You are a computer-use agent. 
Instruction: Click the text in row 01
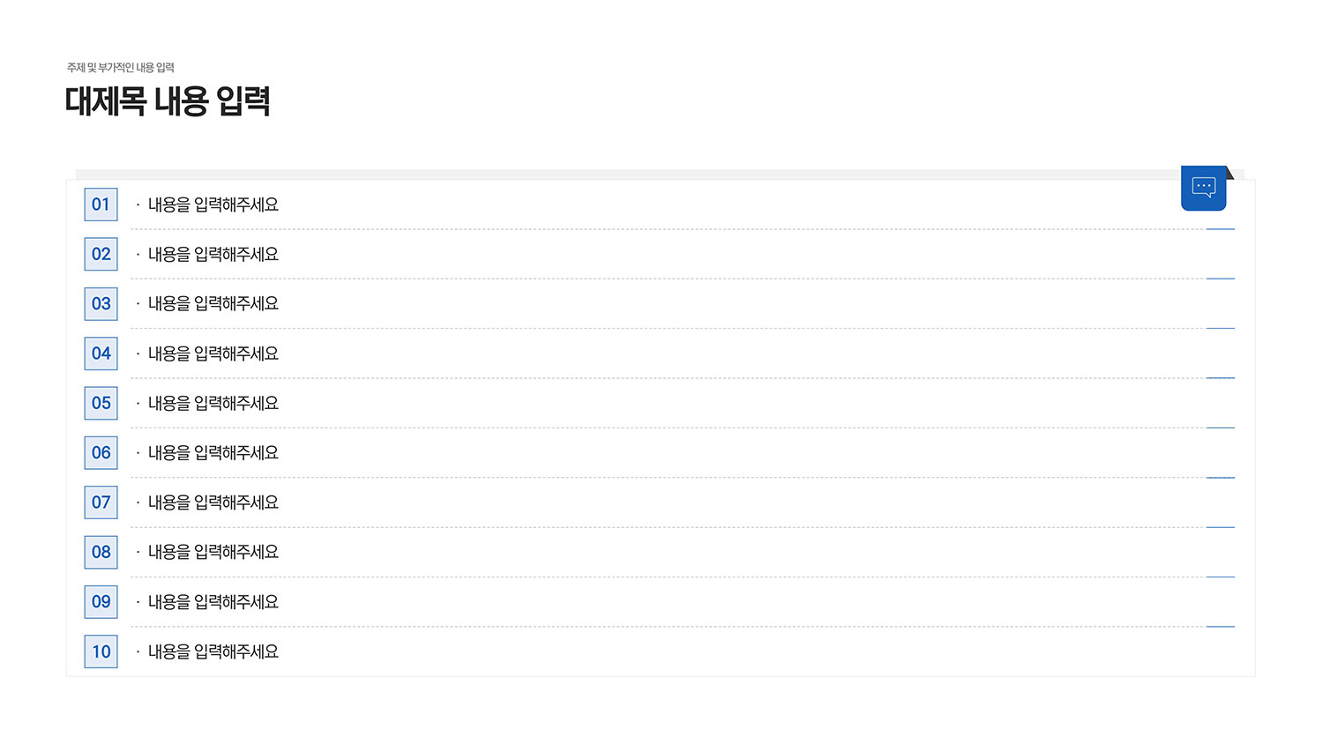click(213, 205)
